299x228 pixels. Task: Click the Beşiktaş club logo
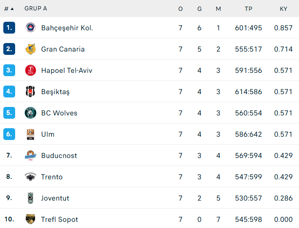tap(30, 91)
